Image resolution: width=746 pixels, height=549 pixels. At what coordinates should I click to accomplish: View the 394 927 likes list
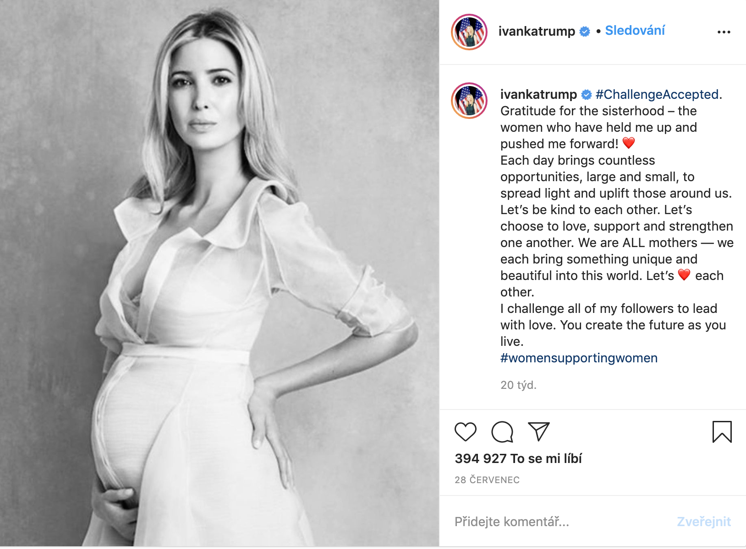pos(518,458)
